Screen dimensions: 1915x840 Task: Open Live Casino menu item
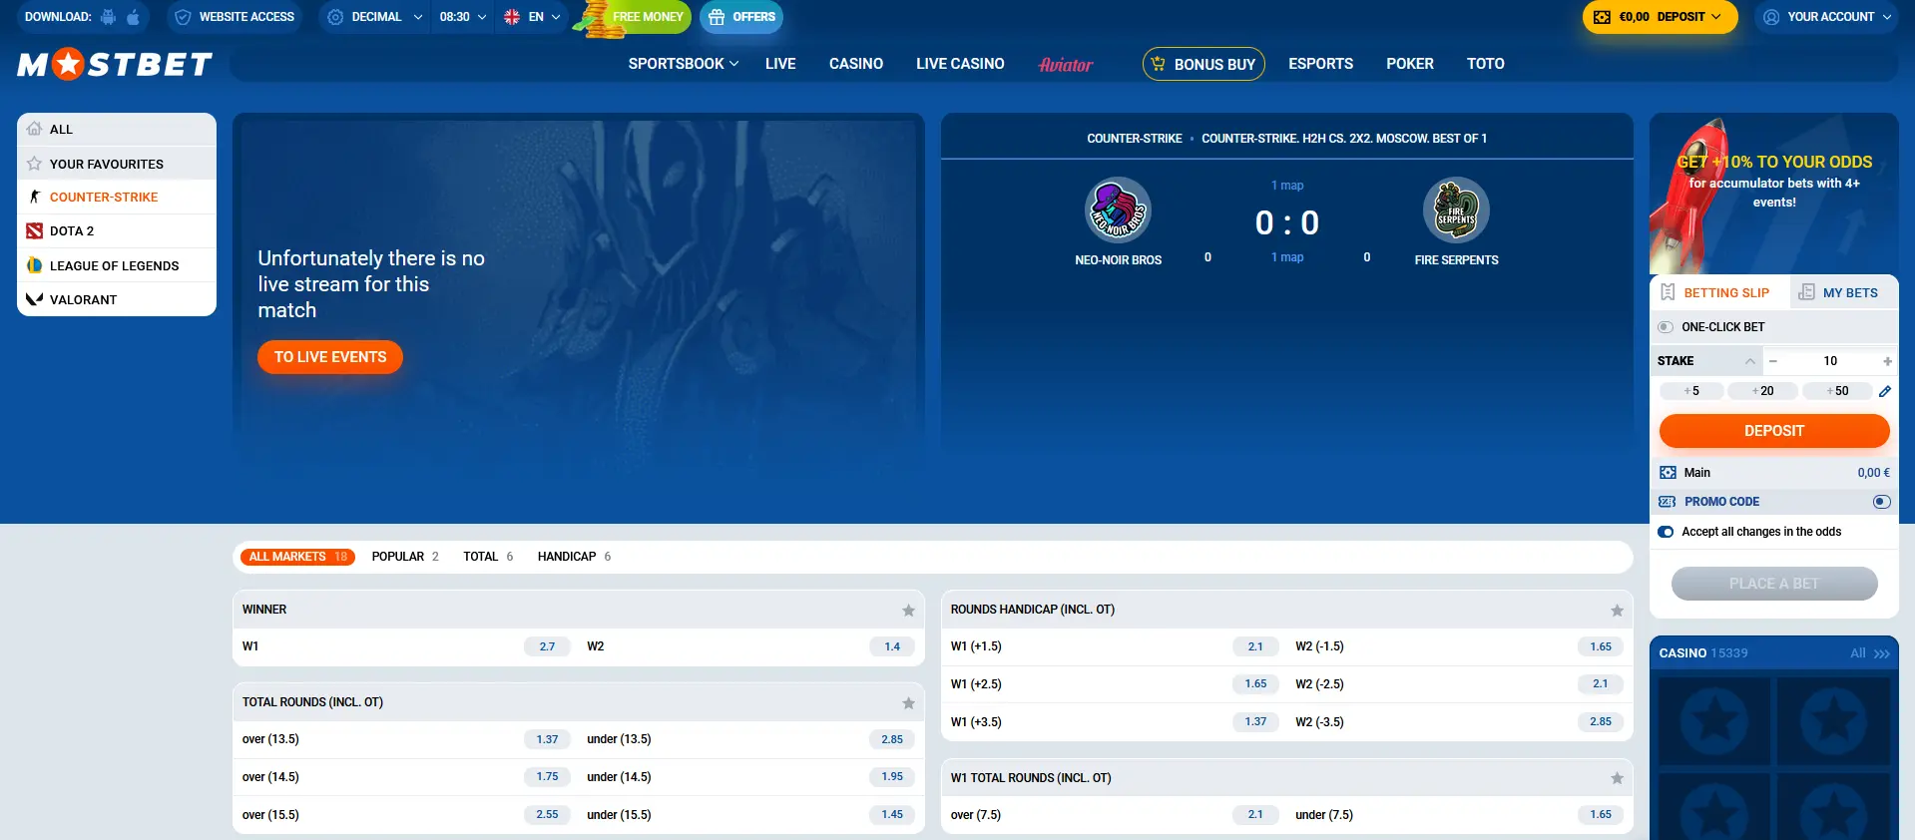point(960,64)
